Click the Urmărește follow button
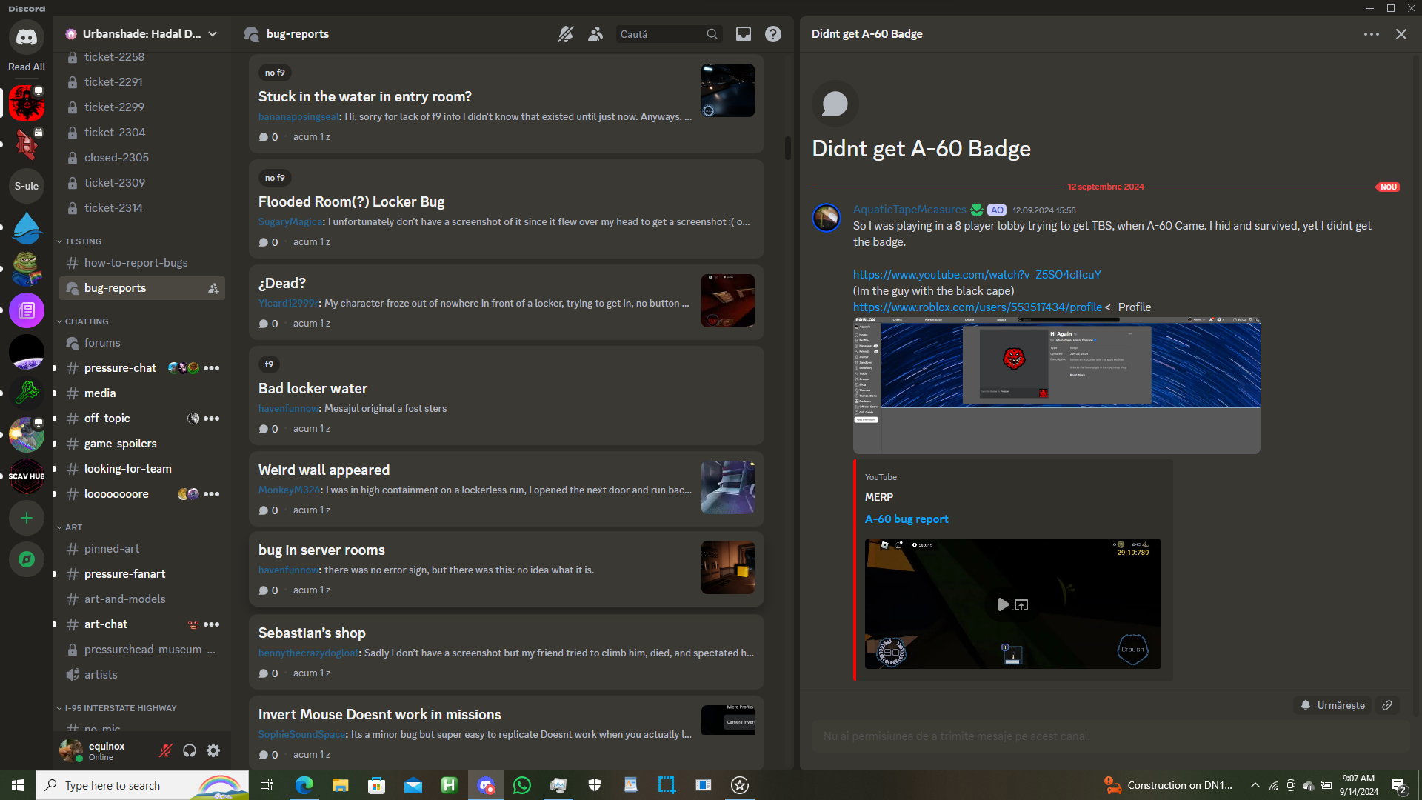This screenshot has width=1422, height=800. pyautogui.click(x=1333, y=705)
